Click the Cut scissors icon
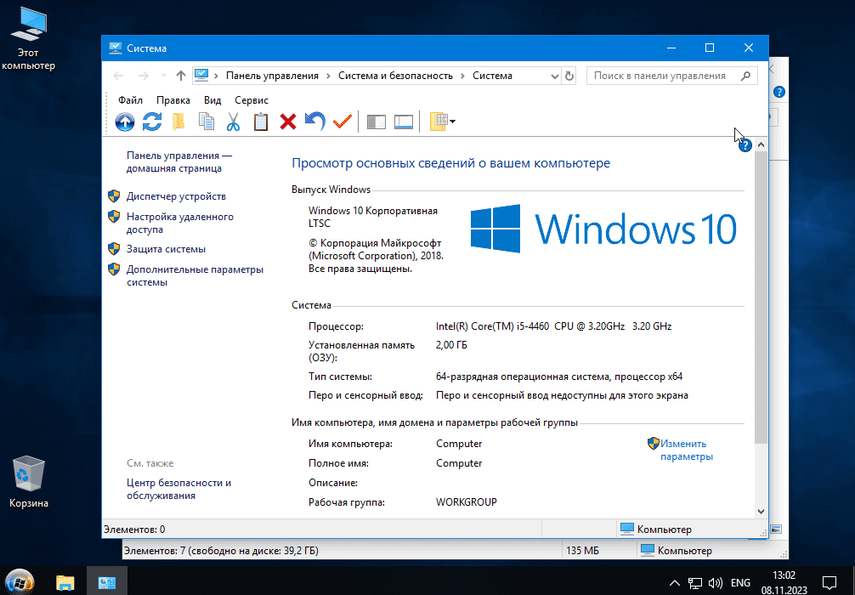Image resolution: width=855 pixels, height=595 pixels. [234, 121]
